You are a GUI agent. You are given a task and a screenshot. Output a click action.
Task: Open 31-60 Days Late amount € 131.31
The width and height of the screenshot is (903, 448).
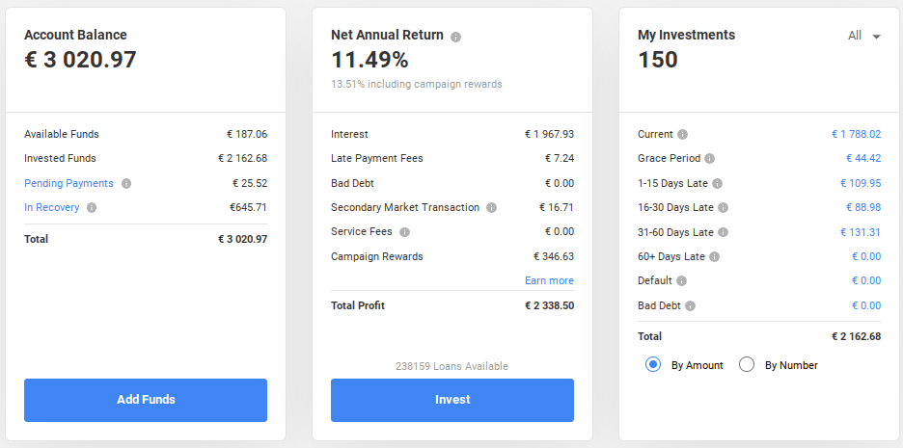[x=861, y=232]
